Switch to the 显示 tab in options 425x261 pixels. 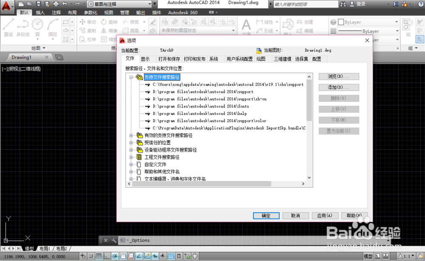pos(145,59)
